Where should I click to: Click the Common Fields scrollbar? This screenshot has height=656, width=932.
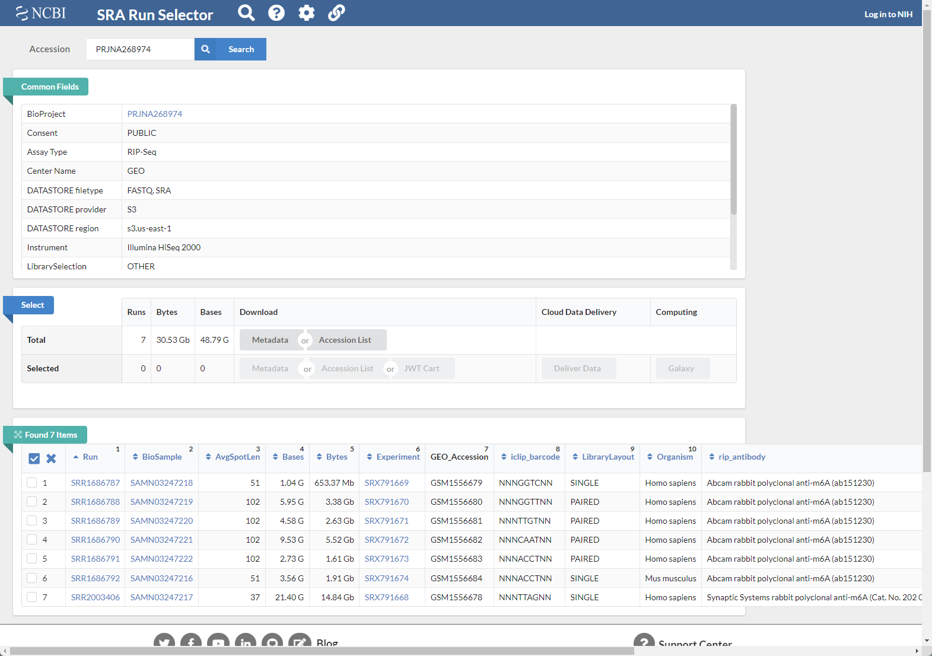click(734, 159)
